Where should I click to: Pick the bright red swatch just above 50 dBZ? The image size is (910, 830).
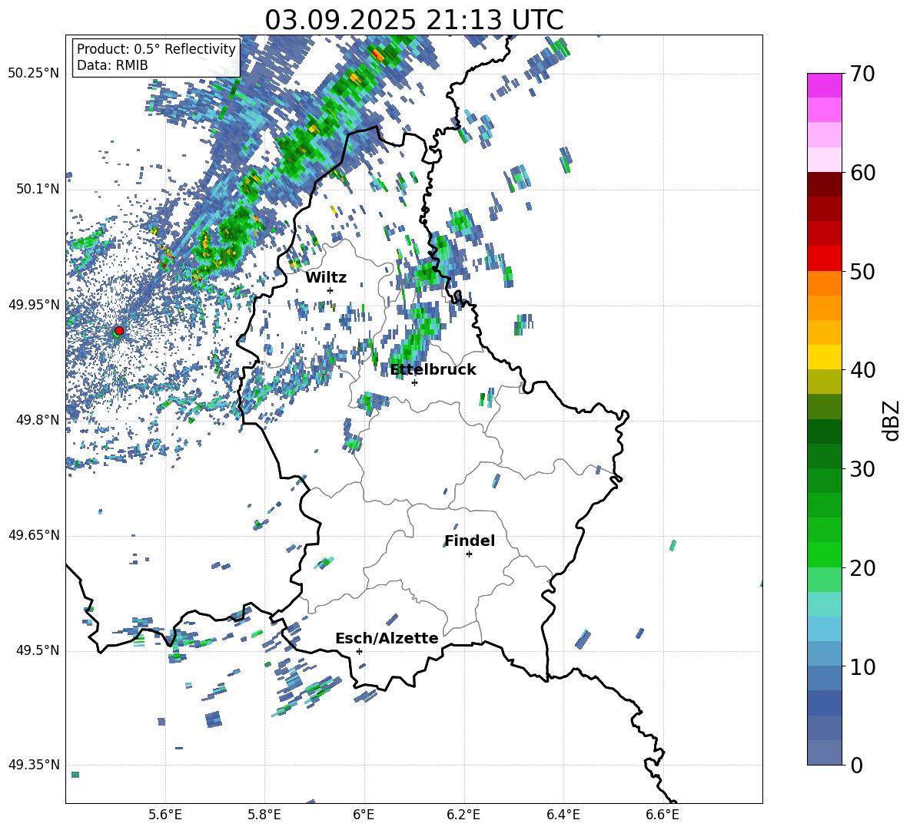(x=824, y=259)
